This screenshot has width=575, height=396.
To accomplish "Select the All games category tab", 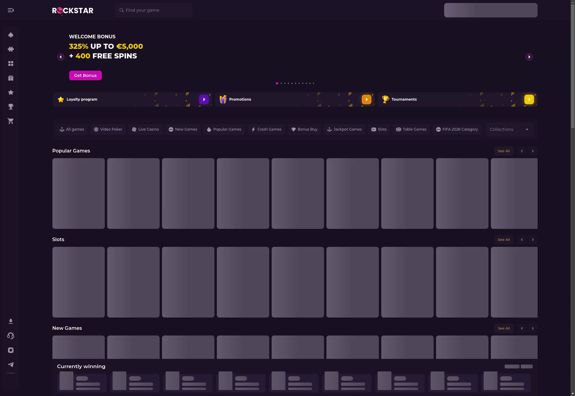I will (72, 129).
